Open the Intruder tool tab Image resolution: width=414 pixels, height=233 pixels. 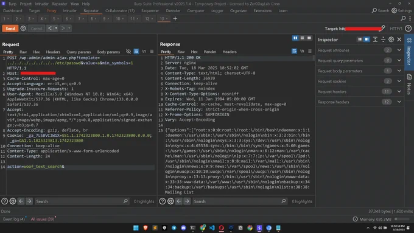(x=69, y=11)
